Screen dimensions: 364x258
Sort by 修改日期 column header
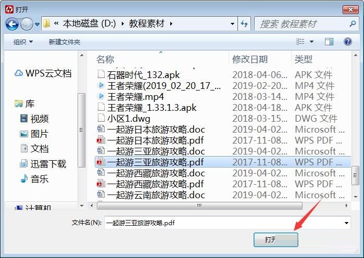pyautogui.click(x=250, y=59)
